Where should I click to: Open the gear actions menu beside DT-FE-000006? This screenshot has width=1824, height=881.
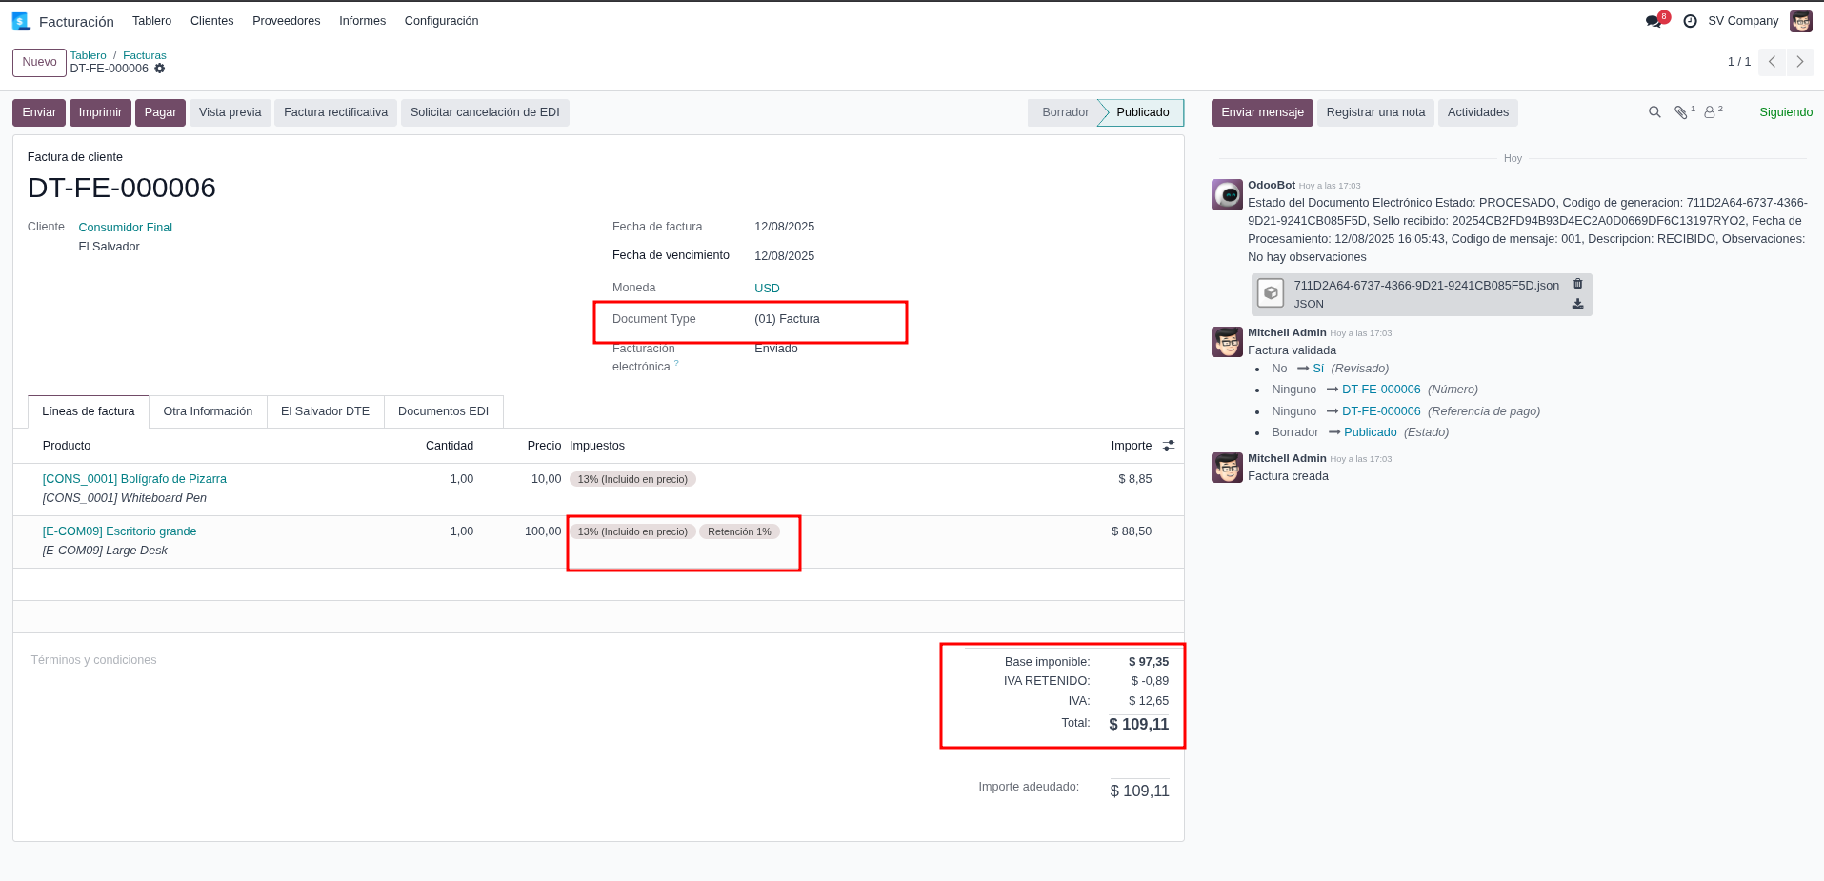coord(160,69)
